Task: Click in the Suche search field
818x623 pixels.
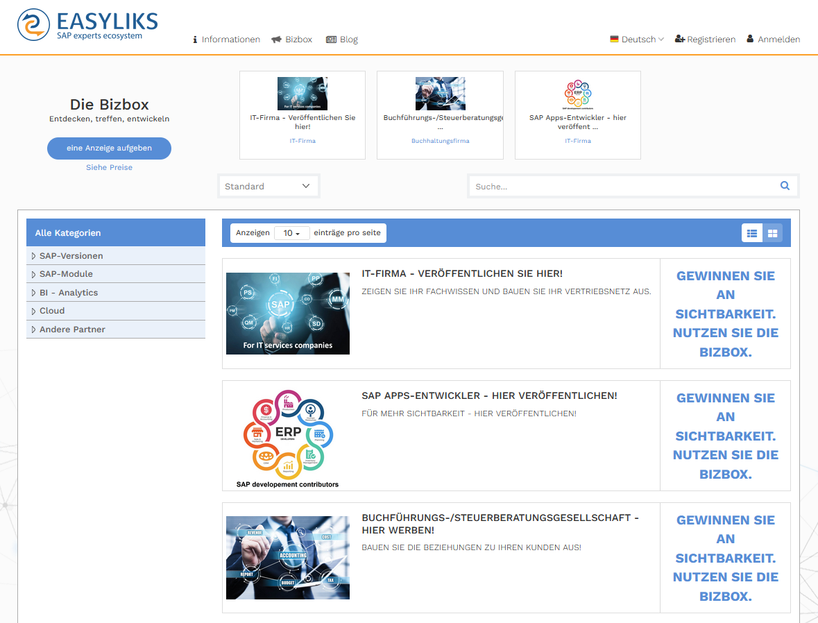Action: tap(624, 186)
